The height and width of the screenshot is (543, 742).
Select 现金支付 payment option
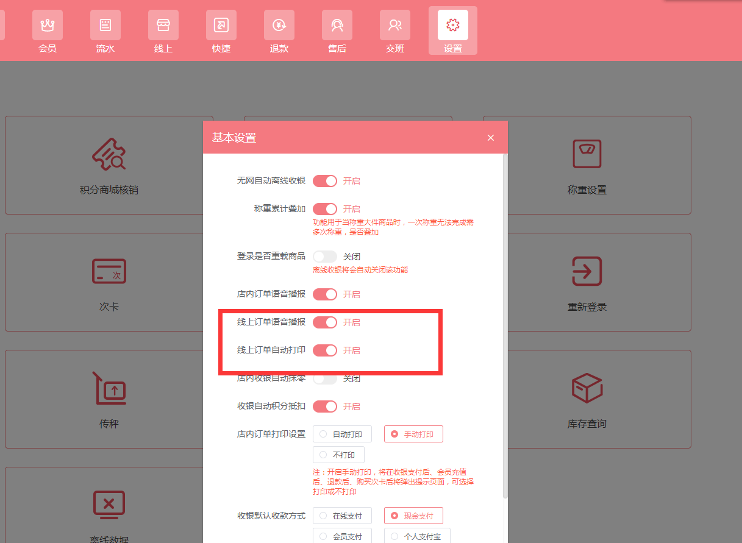tap(413, 516)
